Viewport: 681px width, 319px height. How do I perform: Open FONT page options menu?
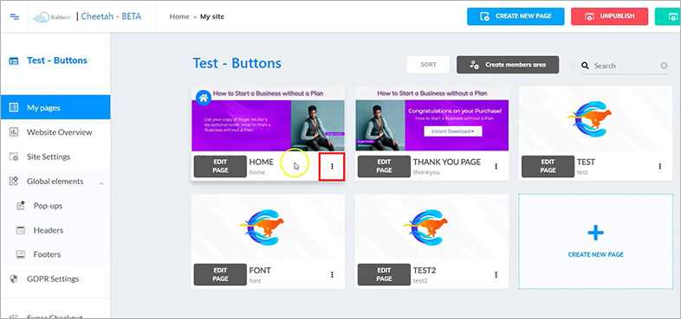[x=332, y=274]
